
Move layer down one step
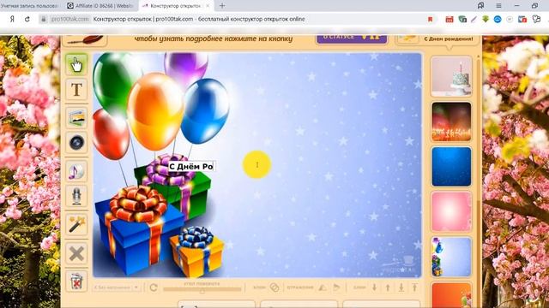click(x=374, y=287)
